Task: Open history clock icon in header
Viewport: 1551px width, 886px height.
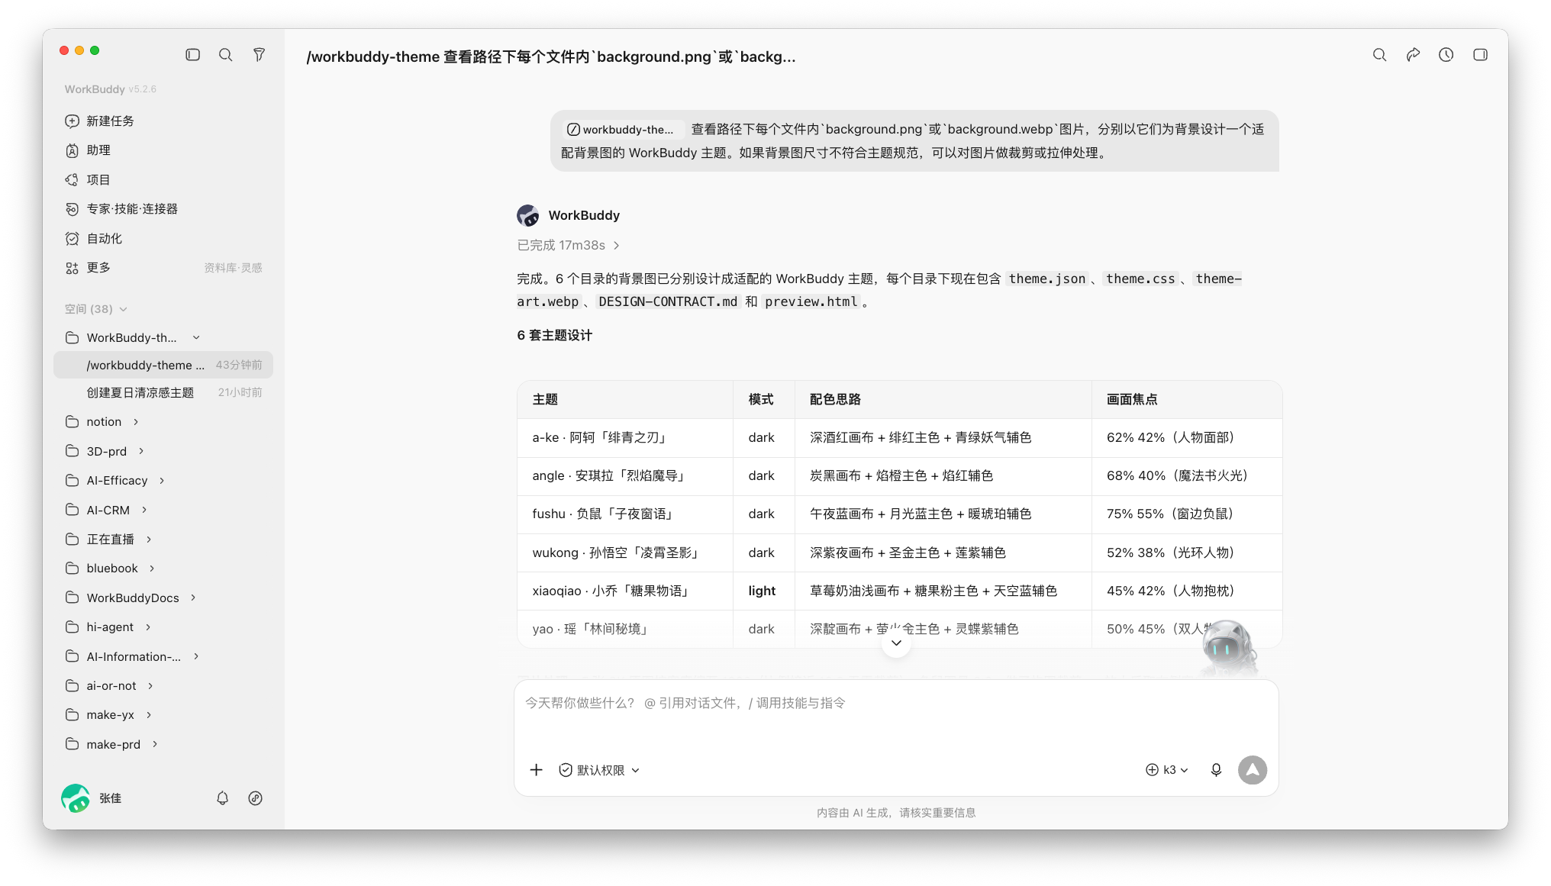Action: tap(1446, 55)
